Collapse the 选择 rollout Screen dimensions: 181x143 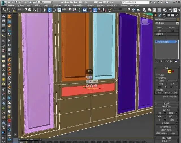coord(167,68)
